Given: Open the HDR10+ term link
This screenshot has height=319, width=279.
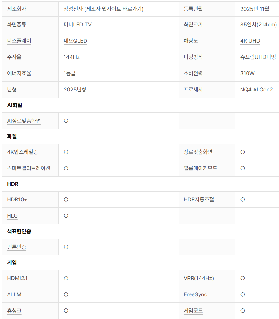Looking at the screenshot, I should [17, 199].
